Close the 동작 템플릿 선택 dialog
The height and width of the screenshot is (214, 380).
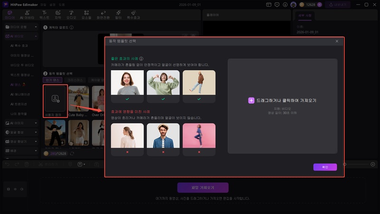click(337, 41)
